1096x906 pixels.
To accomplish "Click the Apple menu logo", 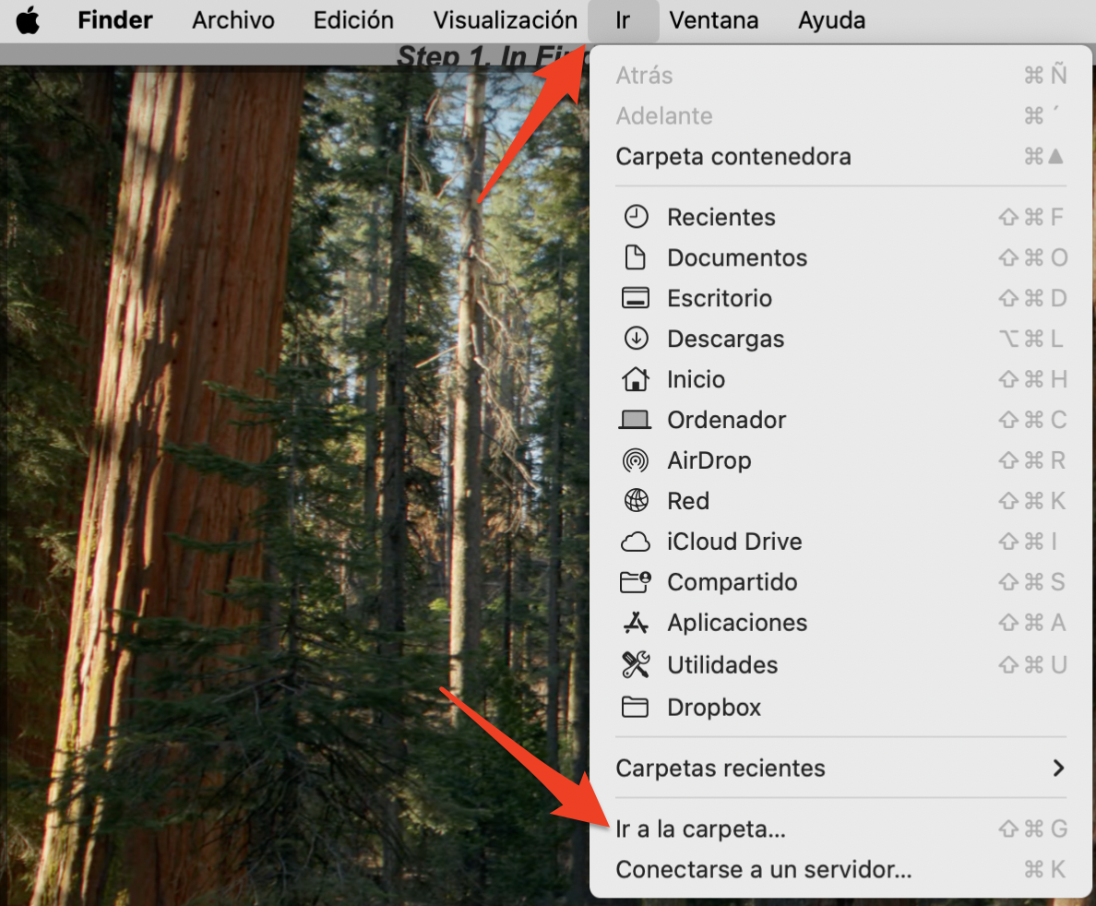I will [28, 20].
